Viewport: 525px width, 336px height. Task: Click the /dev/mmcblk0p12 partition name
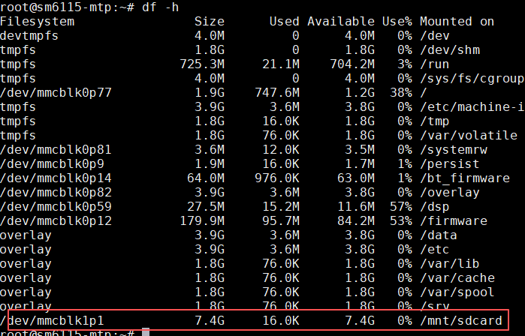[x=56, y=221]
